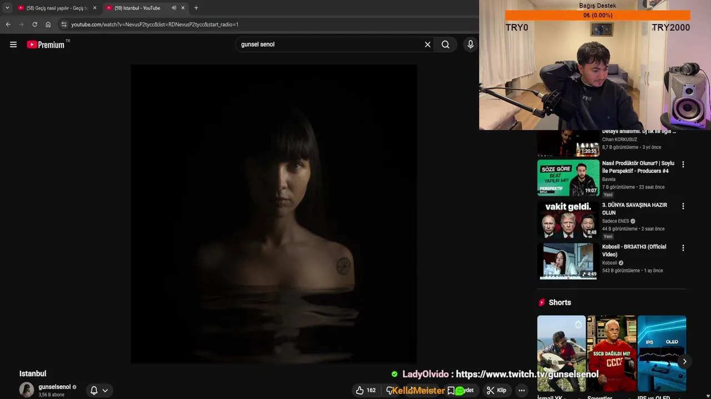Viewport: 711px width, 399px height.
Task: Expand the subscription notification dropdown chevron
Action: point(105,390)
